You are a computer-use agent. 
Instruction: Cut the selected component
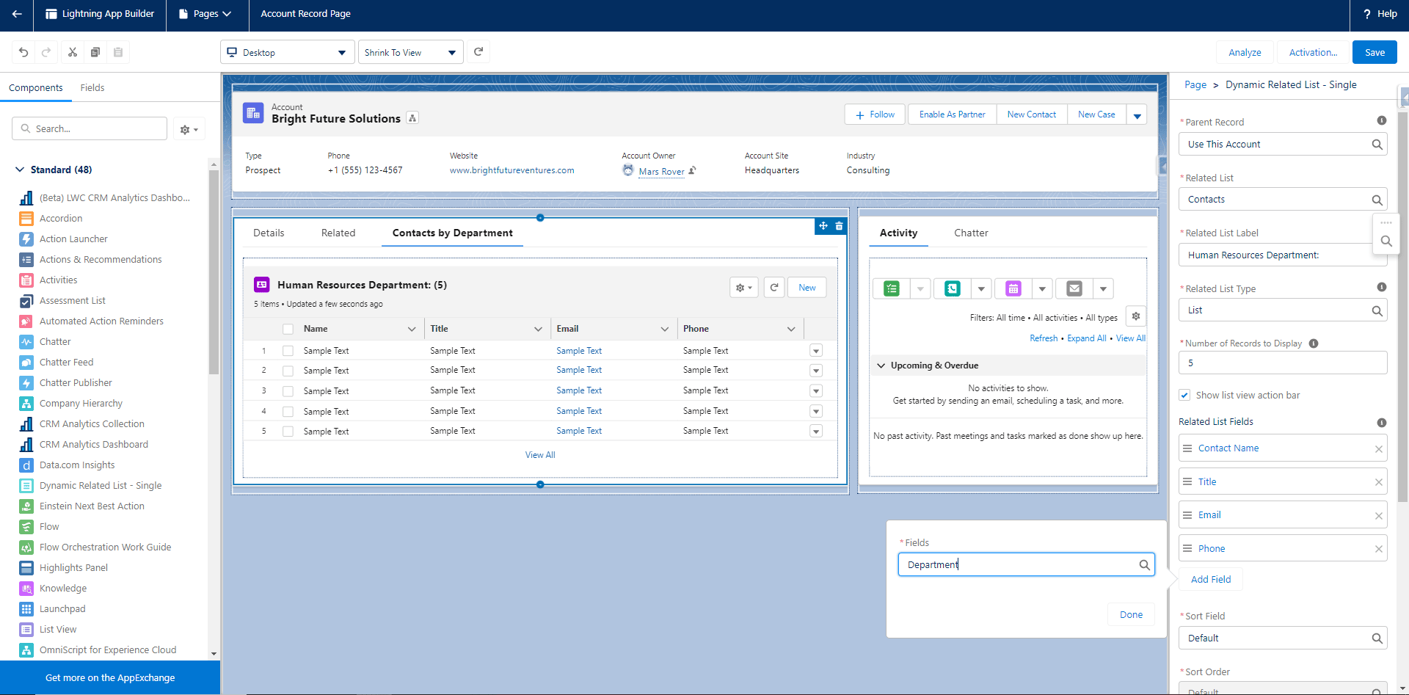(x=72, y=52)
